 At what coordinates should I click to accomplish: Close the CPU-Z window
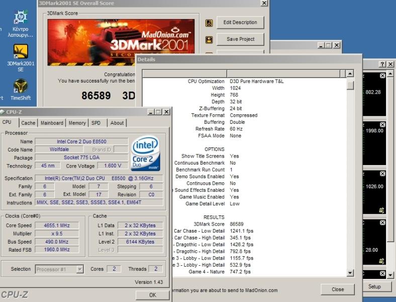pos(166,112)
